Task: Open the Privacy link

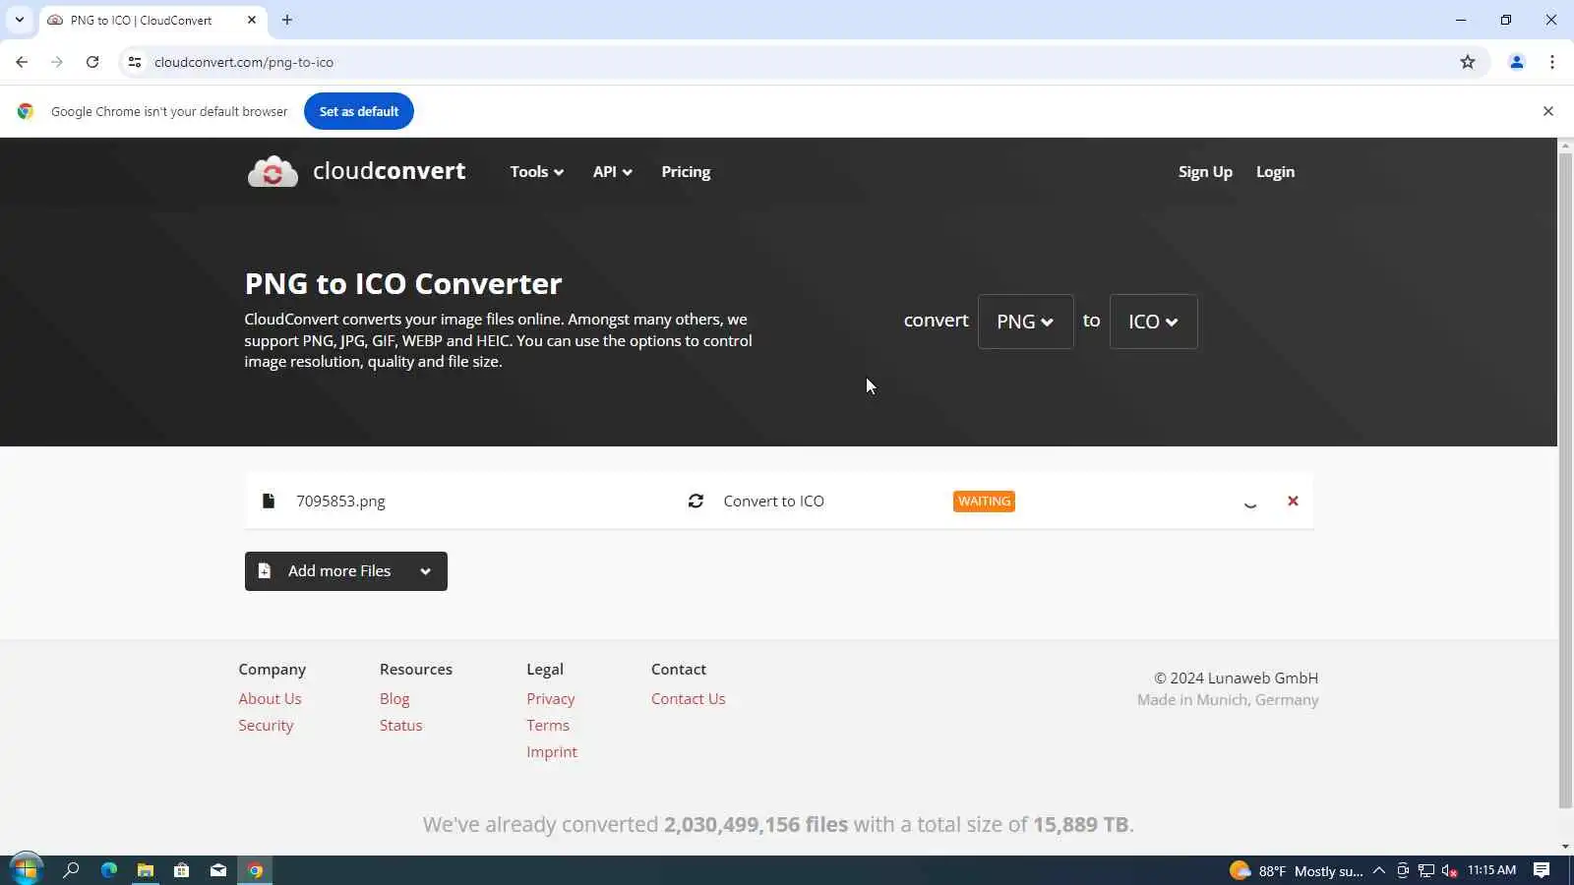Action: point(550,699)
